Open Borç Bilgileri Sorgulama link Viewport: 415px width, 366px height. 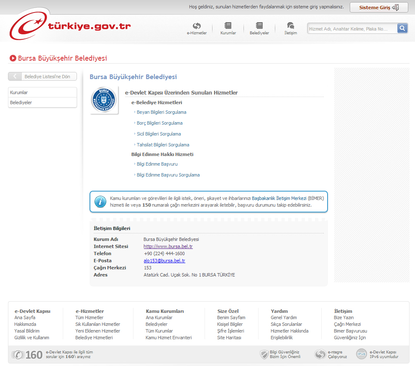(159, 123)
